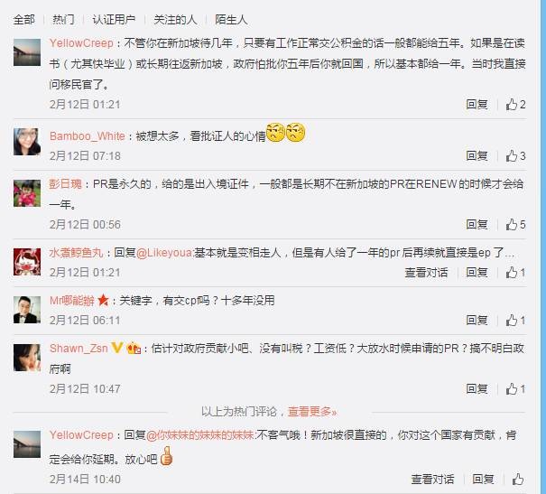
Task: Open the @Likeyoua mention link
Action: [165, 253]
